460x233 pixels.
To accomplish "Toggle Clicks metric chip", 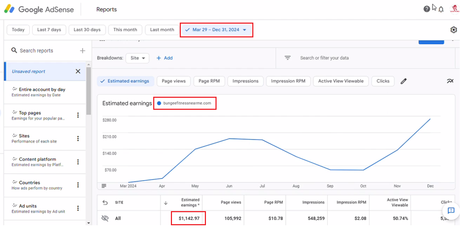I will pos(383,81).
